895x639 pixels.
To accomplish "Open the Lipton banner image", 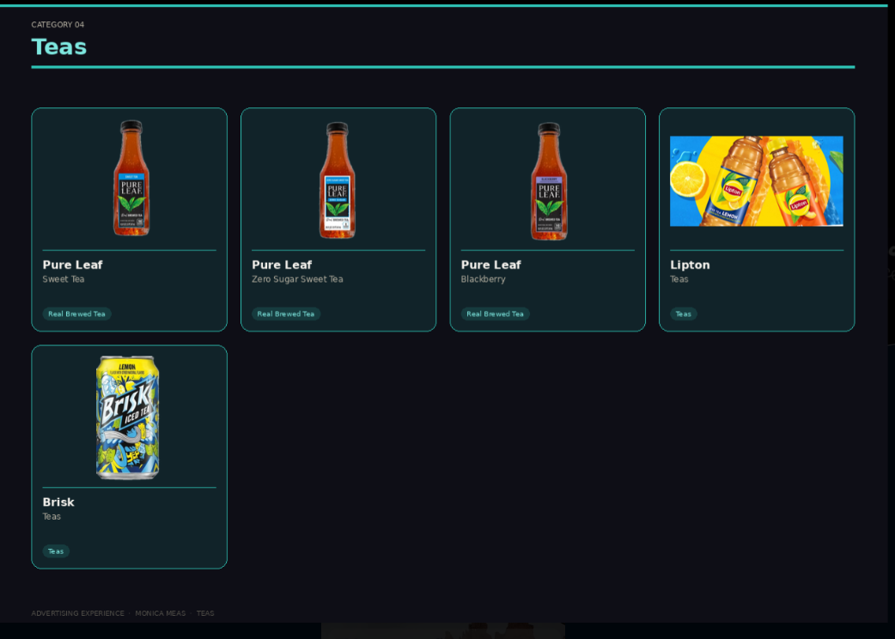I will click(757, 181).
